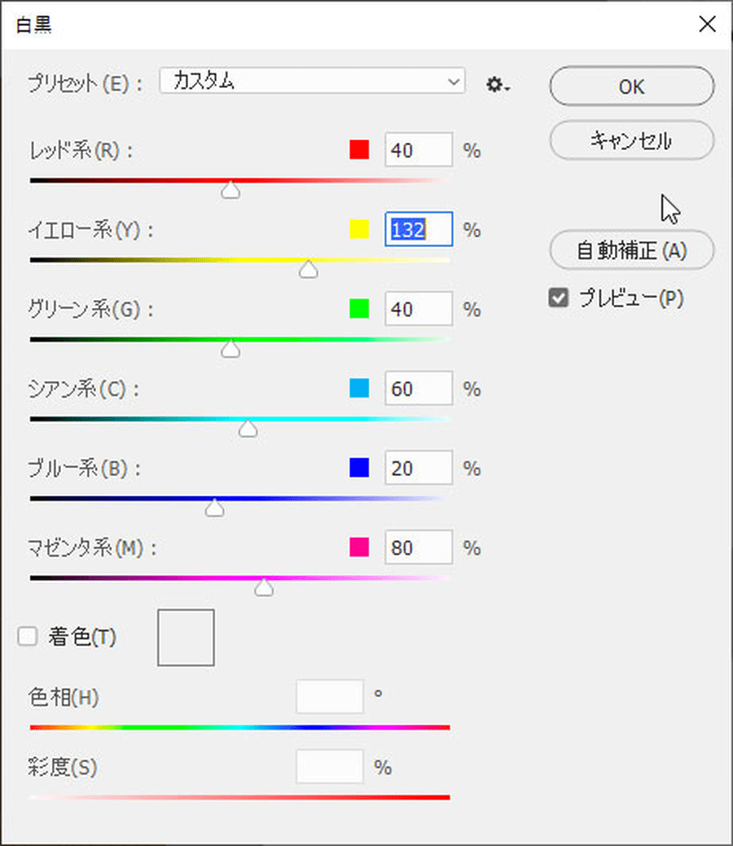Click the green color indicator square

tap(359, 309)
